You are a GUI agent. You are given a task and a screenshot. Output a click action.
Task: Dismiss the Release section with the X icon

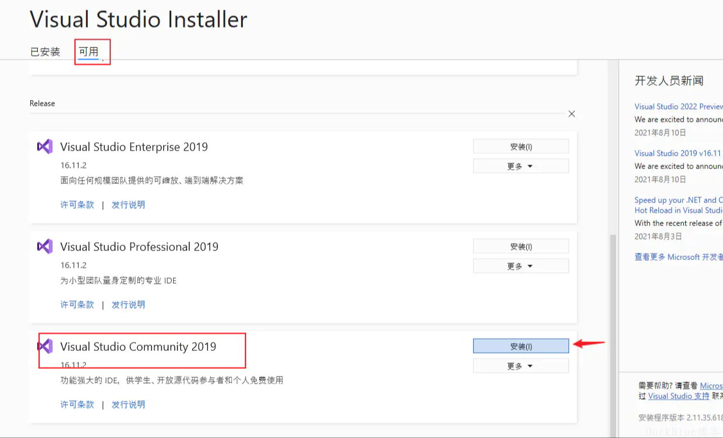coord(572,114)
